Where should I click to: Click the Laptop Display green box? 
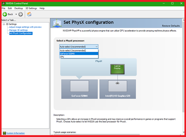117,69
